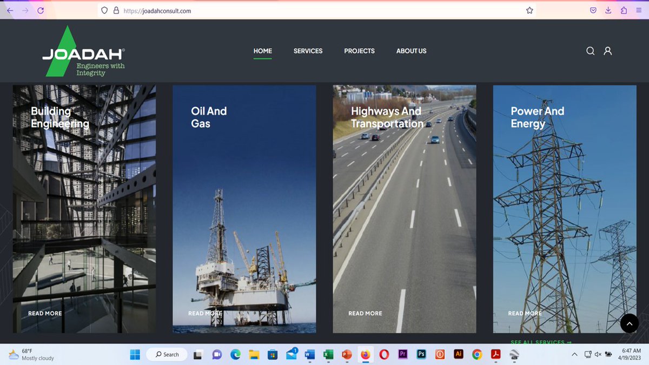The width and height of the screenshot is (649, 365).
Task: Open Task View on the taskbar
Action: coord(198,355)
